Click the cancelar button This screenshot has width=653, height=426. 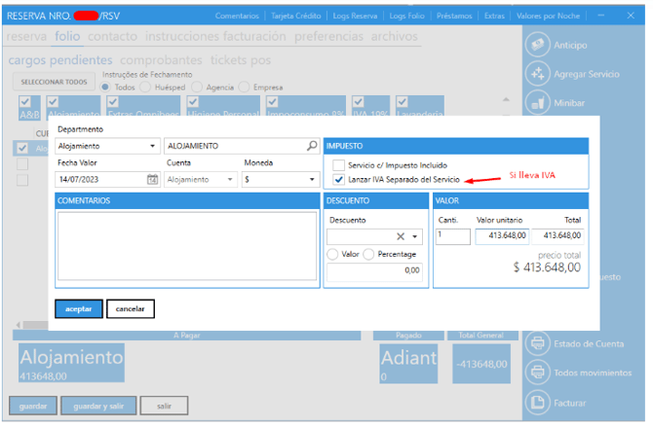coord(131,308)
